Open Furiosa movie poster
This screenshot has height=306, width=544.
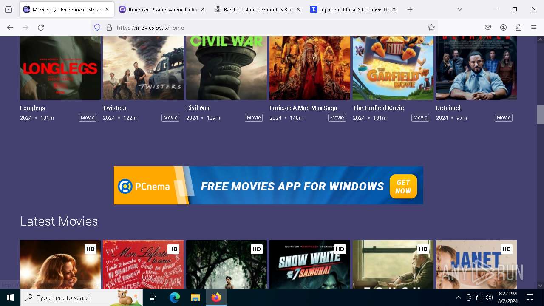click(x=310, y=68)
